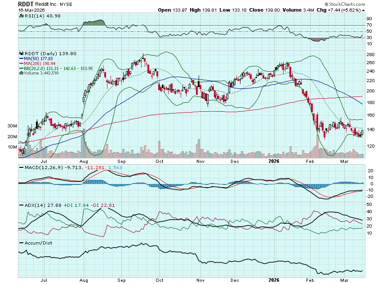Click the RSI 70 overbought level label
Screen dimensions: 382x284
(x=369, y=25)
